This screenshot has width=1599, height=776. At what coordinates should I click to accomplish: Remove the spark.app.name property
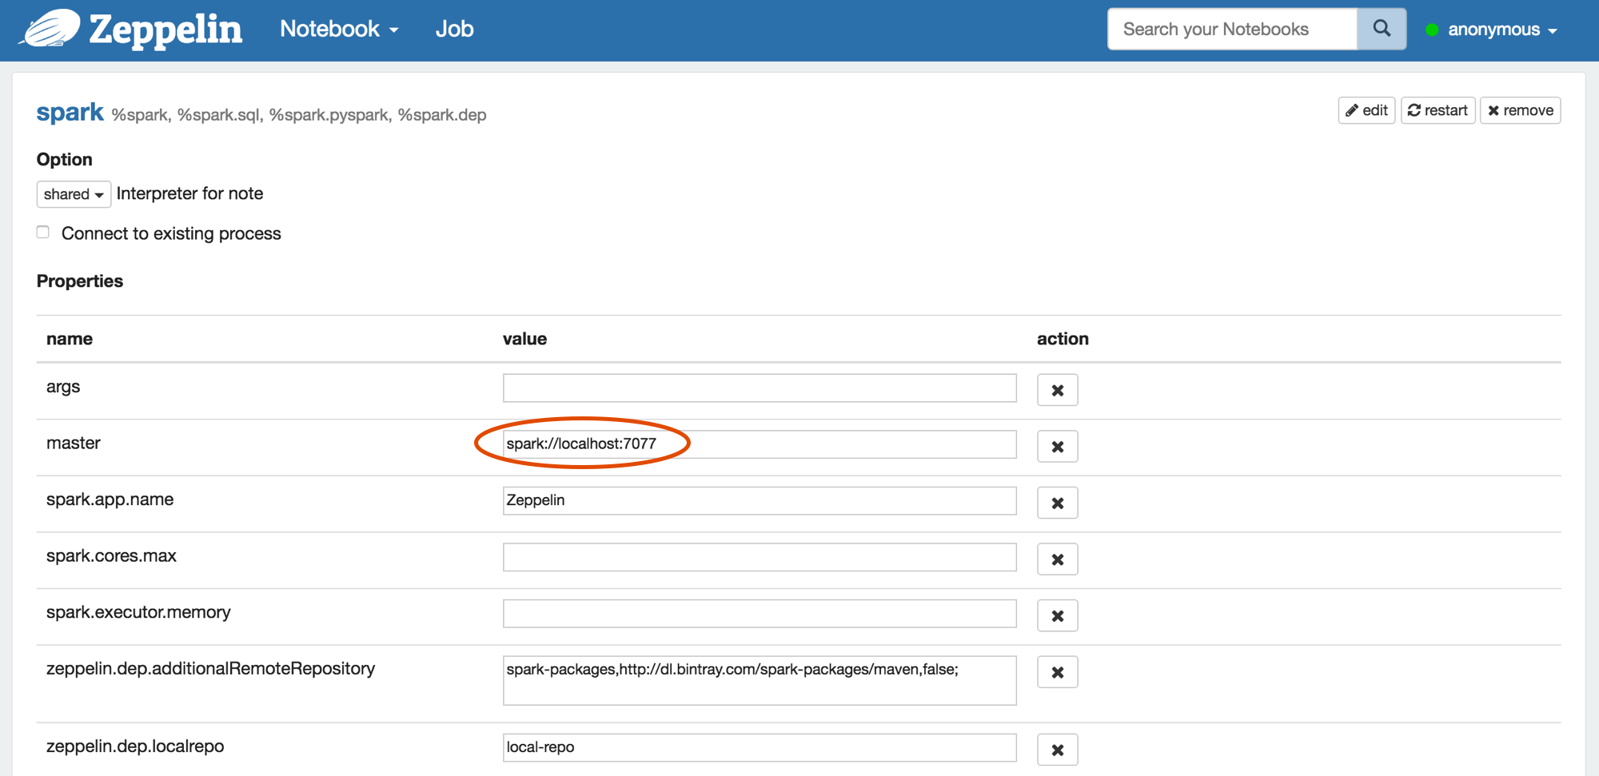point(1057,503)
